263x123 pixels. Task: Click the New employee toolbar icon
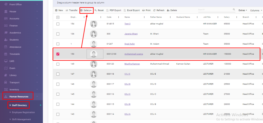coord(56,11)
